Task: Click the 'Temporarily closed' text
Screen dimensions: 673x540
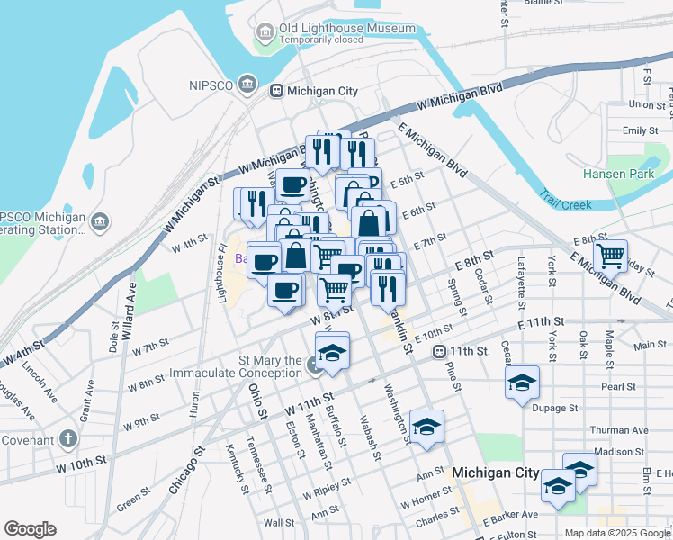Action: pos(321,40)
